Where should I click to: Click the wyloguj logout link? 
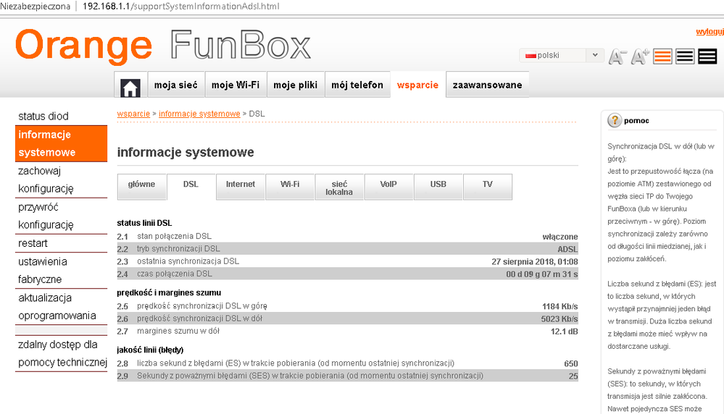click(709, 31)
